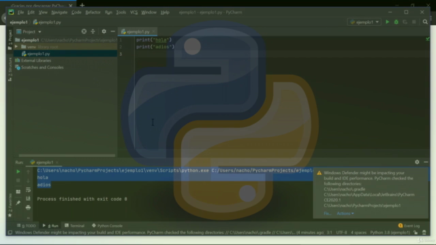
Task: Select Scratches and Consoles
Action: click(x=42, y=67)
